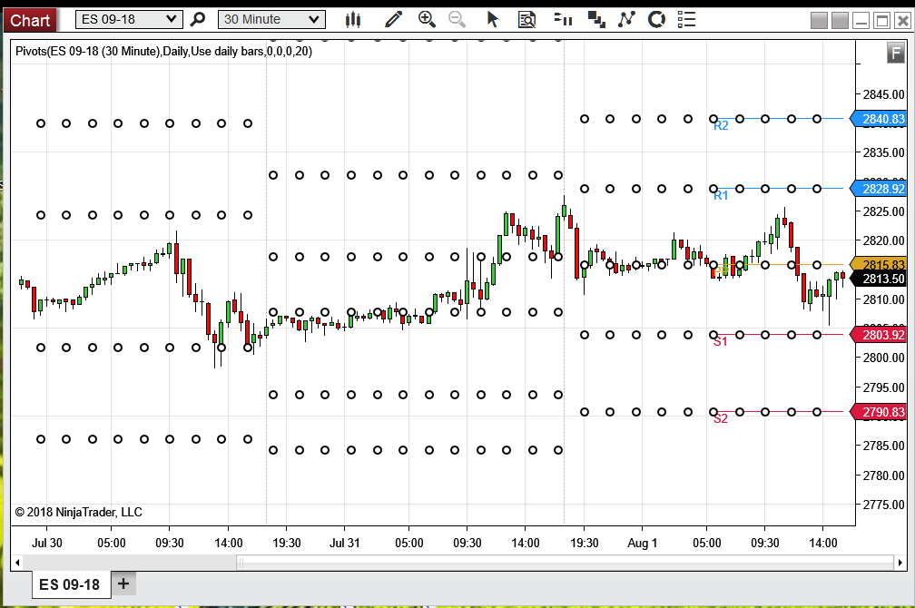Click the 2018 NinjaTrader, LLC copyright text

(x=78, y=513)
